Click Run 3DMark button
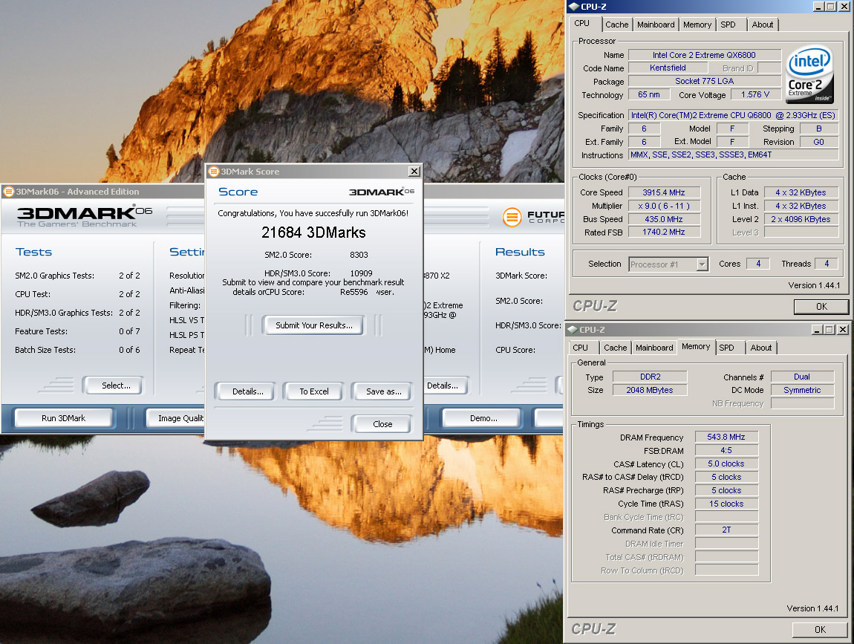Screen dimensions: 854x644 tap(64, 418)
